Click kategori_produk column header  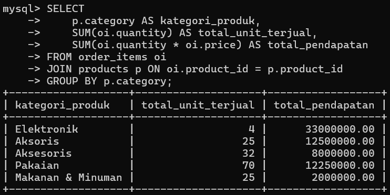click(62, 105)
